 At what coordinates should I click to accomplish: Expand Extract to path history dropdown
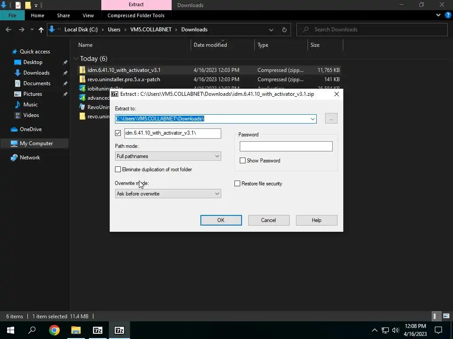[x=313, y=119]
